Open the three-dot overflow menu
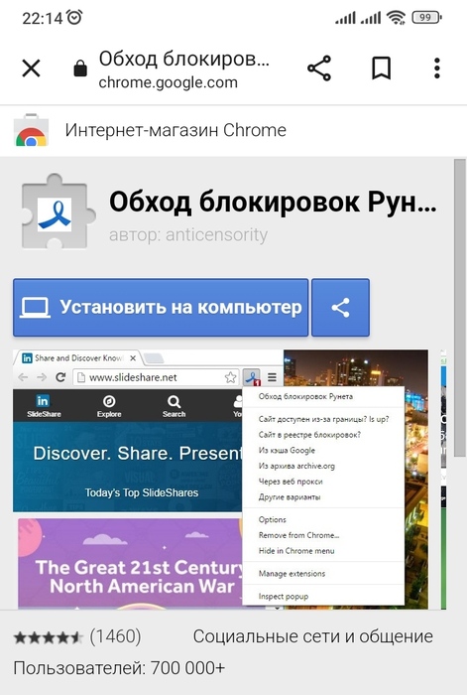Viewport: 467px width, 695px height. 437,69
